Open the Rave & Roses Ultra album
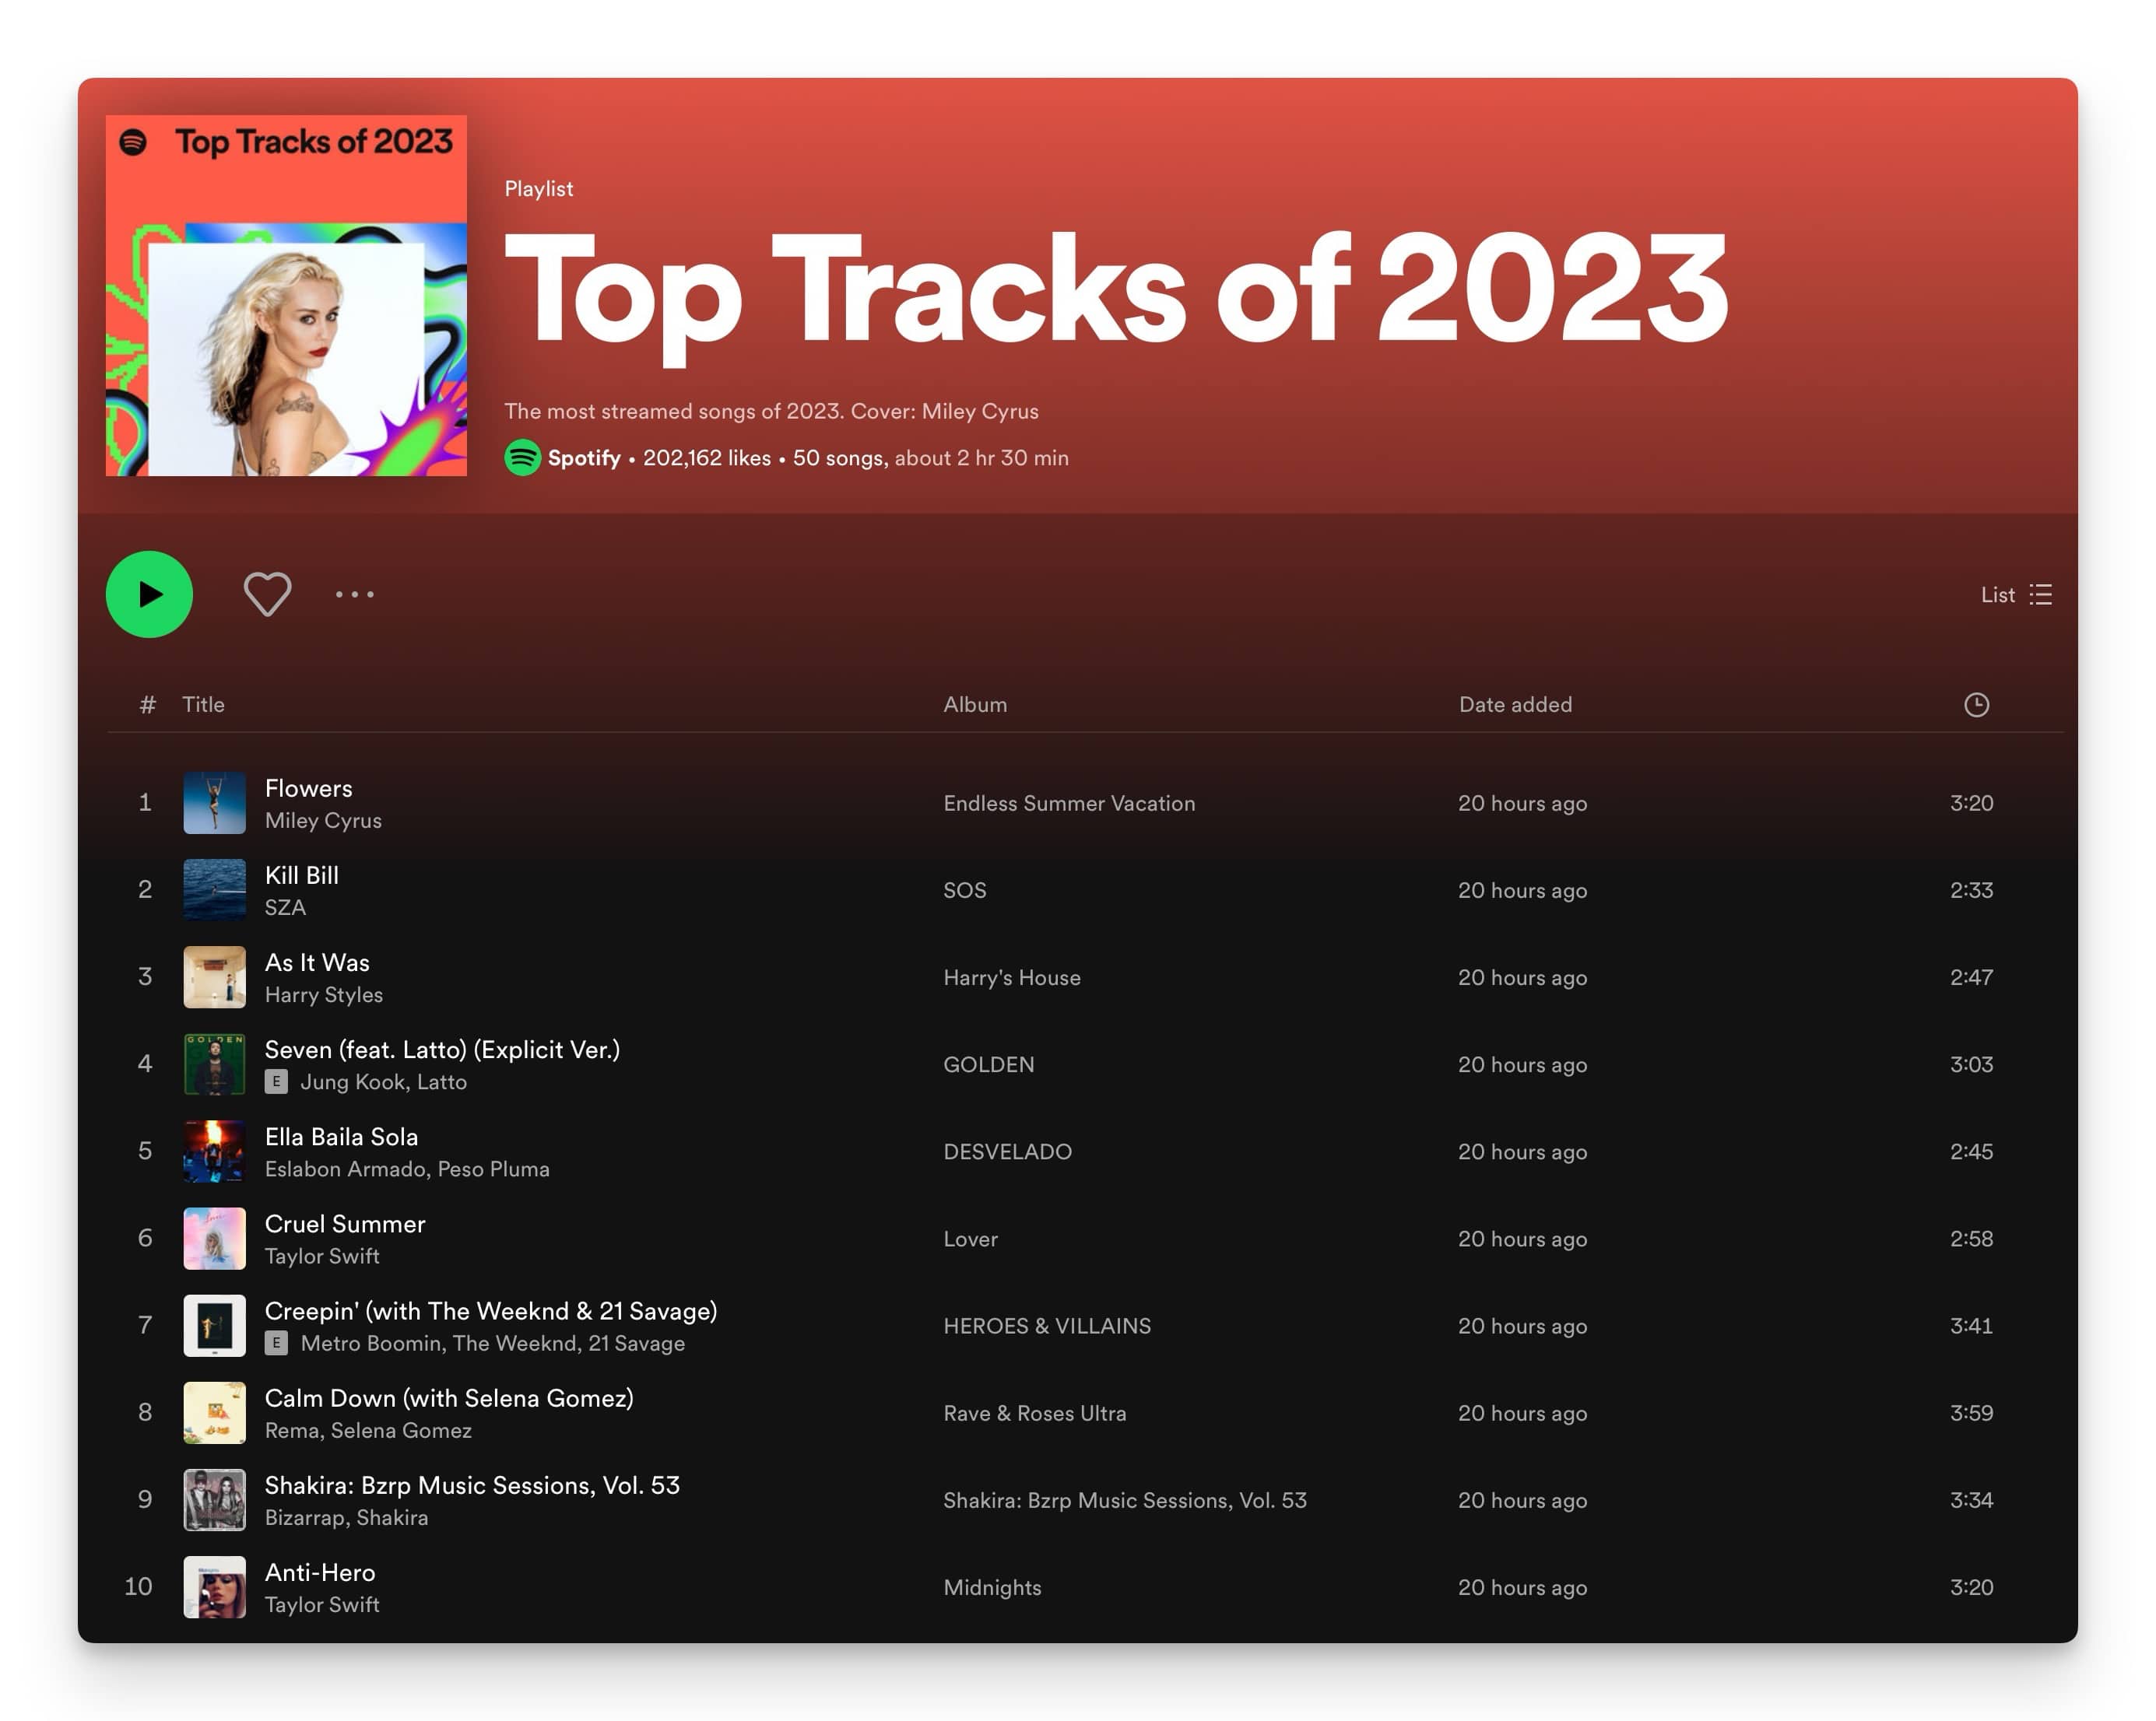The width and height of the screenshot is (2156, 1721). pyautogui.click(x=1034, y=1412)
